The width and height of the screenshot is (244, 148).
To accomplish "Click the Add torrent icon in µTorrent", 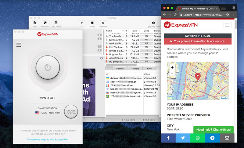I will pyautogui.click(x=34, y=23).
